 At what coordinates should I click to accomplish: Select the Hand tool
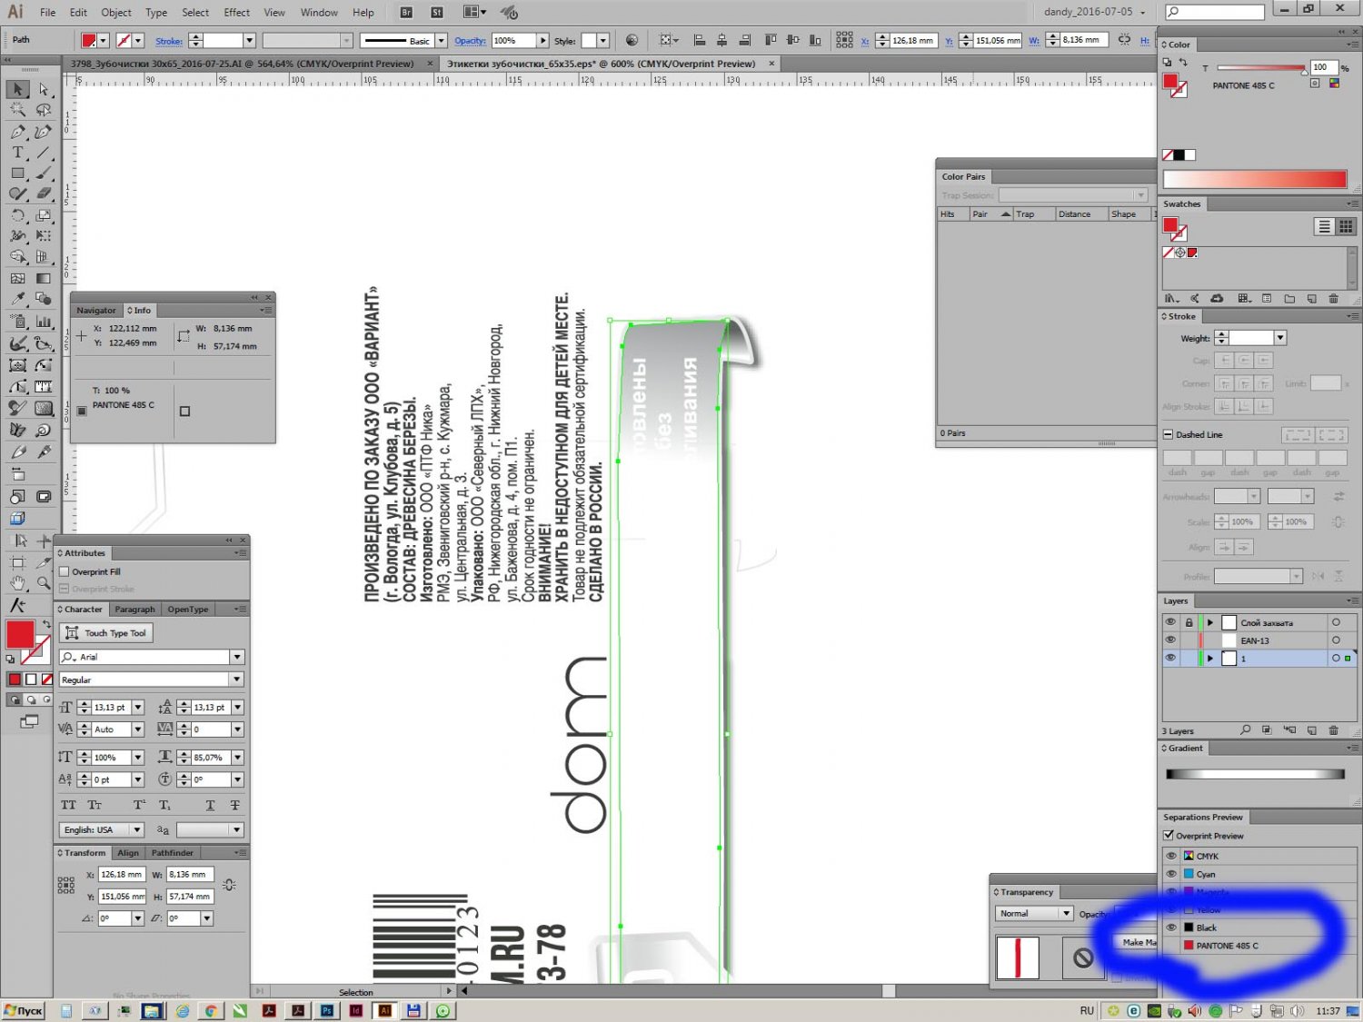[17, 583]
